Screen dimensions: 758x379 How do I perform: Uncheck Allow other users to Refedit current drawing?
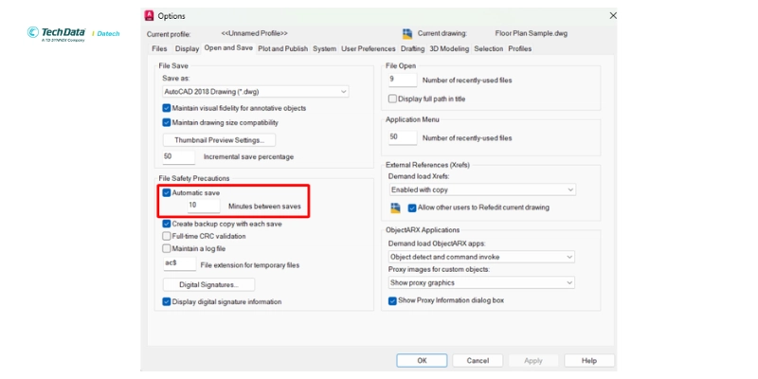pyautogui.click(x=412, y=208)
